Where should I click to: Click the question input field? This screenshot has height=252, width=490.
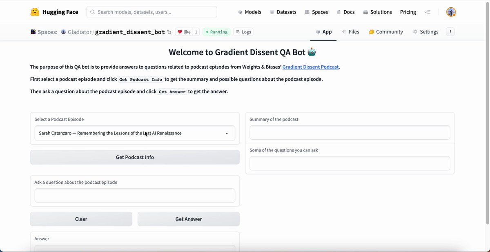(135, 196)
